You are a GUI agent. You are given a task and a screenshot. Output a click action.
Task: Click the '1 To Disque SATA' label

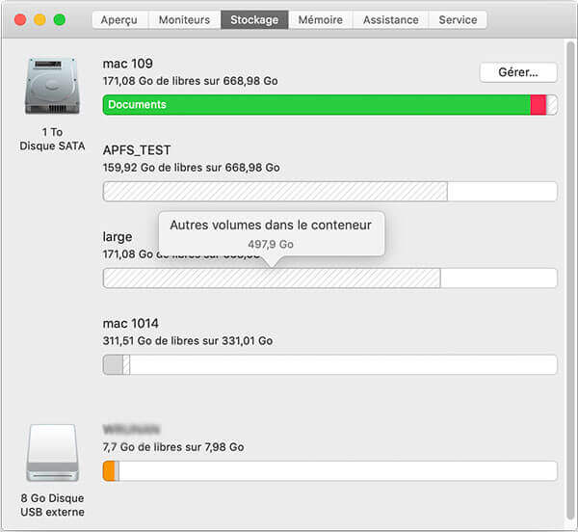pos(52,139)
